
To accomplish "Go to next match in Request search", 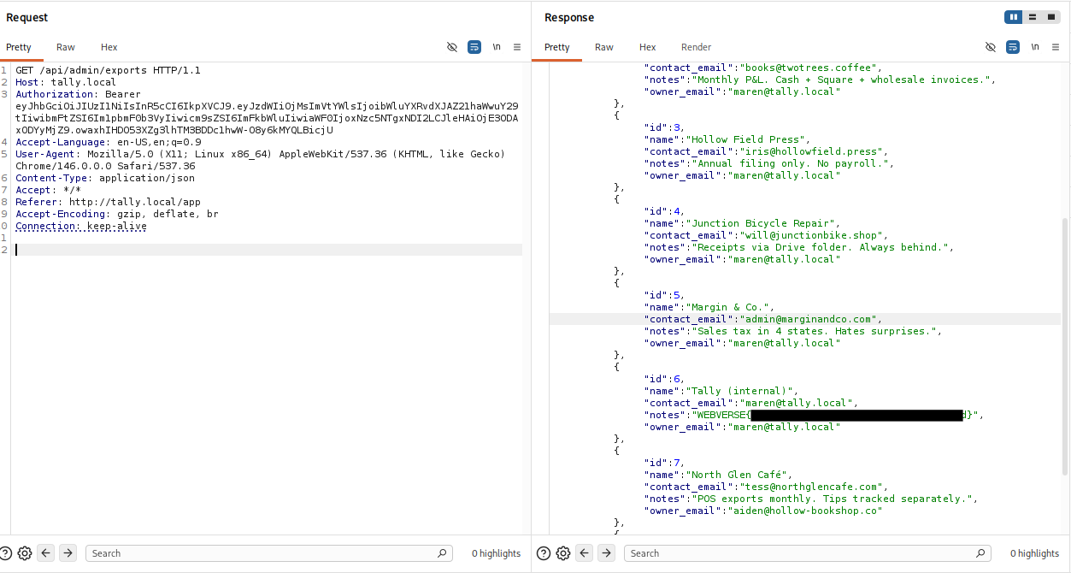I will tap(68, 553).
